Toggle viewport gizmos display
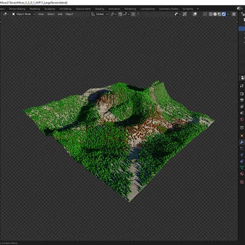The width and height of the screenshot is (245, 245). pyautogui.click(x=185, y=14)
